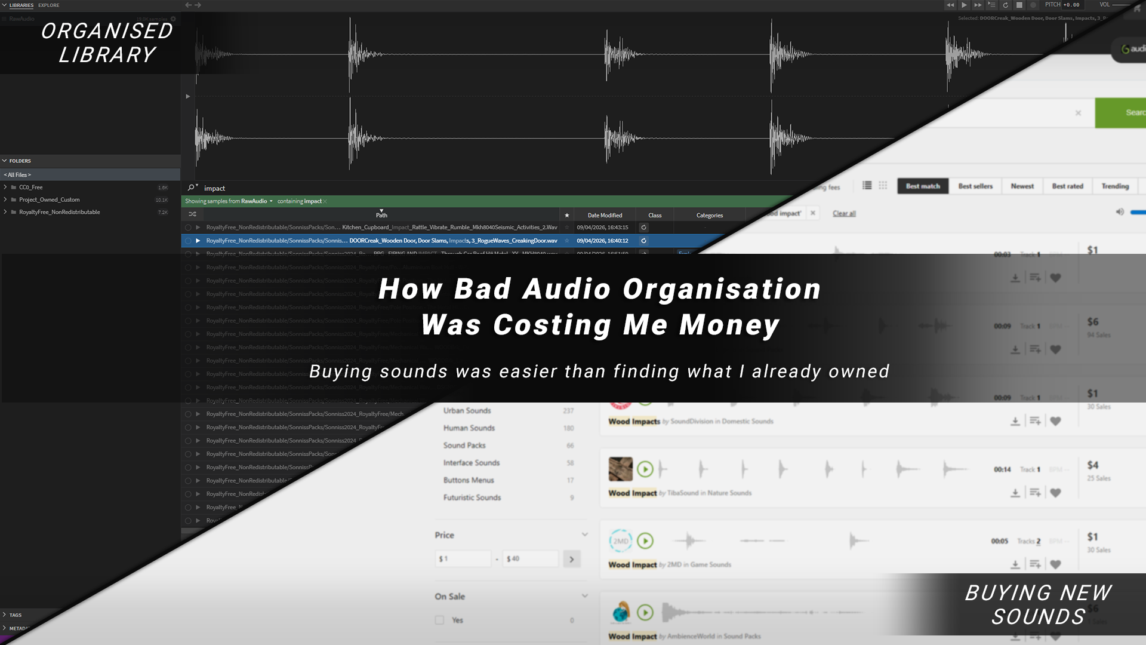Download preview of Wood Impacts by SoundDivision
The image size is (1146, 645).
1015,422
